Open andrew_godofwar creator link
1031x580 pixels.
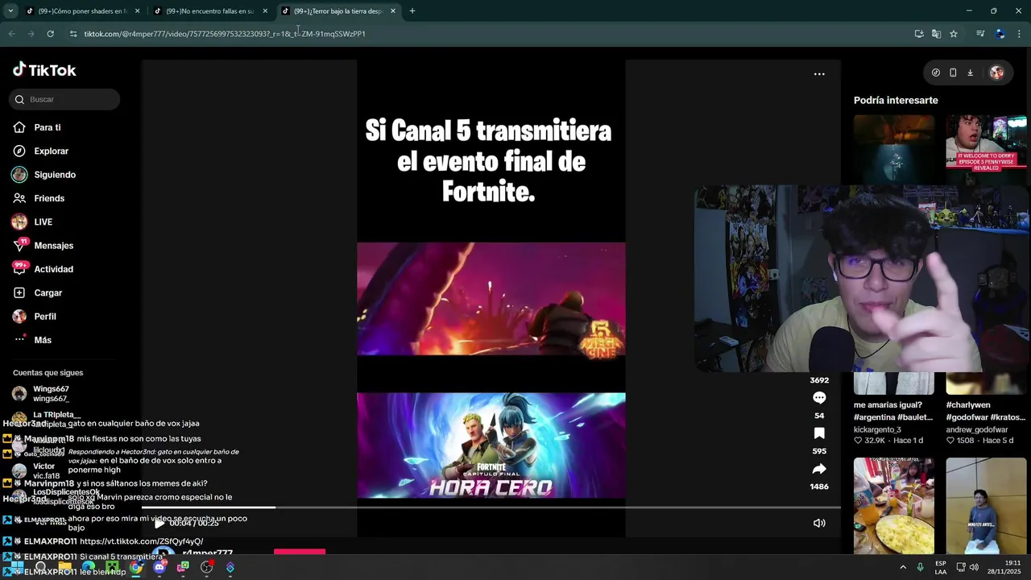pos(977,429)
